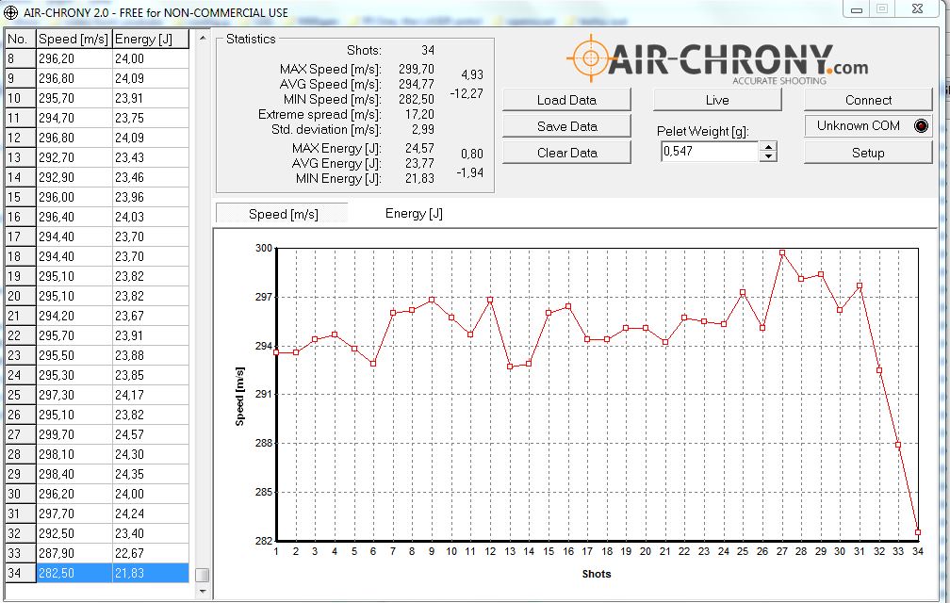Click the AVG Energy value 23,77
Image resolution: width=950 pixels, height=603 pixels.
point(419,163)
